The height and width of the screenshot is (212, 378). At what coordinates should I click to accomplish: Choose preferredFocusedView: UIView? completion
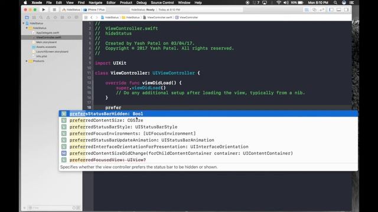[x=208, y=160]
